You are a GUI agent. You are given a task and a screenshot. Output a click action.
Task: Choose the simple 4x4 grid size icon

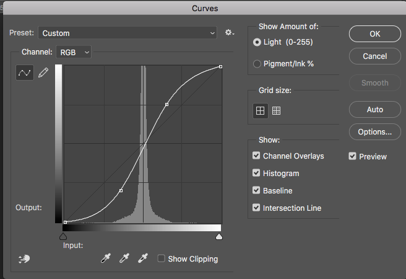tap(260, 110)
